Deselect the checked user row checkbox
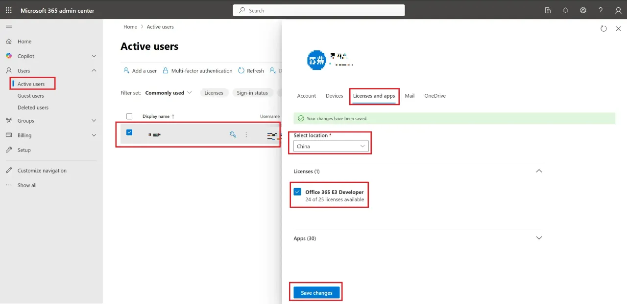Screen dimensions: 627x304 129,132
